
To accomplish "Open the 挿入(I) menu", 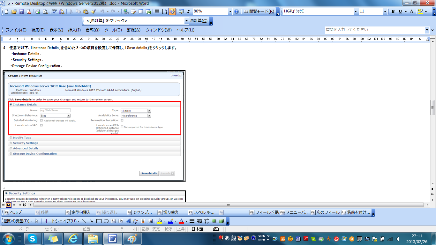I will 74,30.
